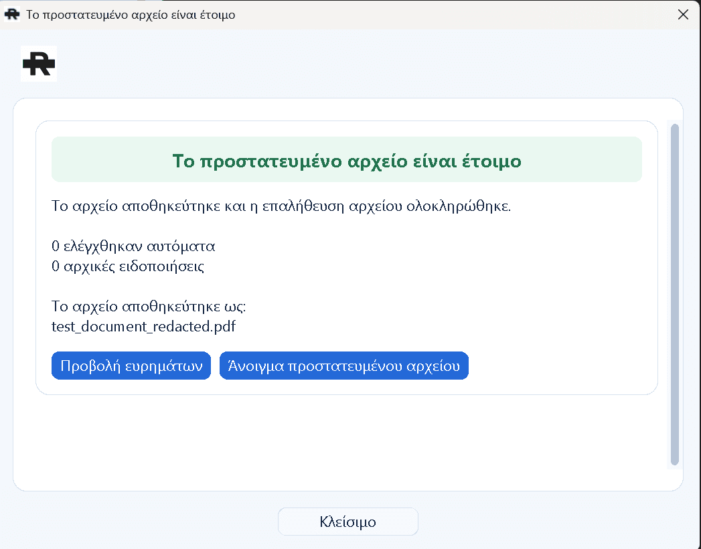Click the sentence about επαλήθευση αρχείου ολοκληρώθηκε
Viewport: 701px width, 549px height.
pyautogui.click(x=281, y=206)
